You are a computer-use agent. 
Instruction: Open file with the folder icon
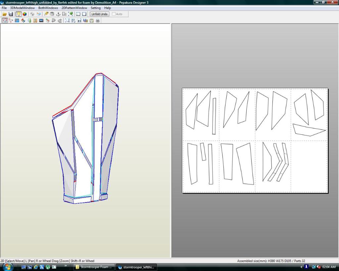4,14
